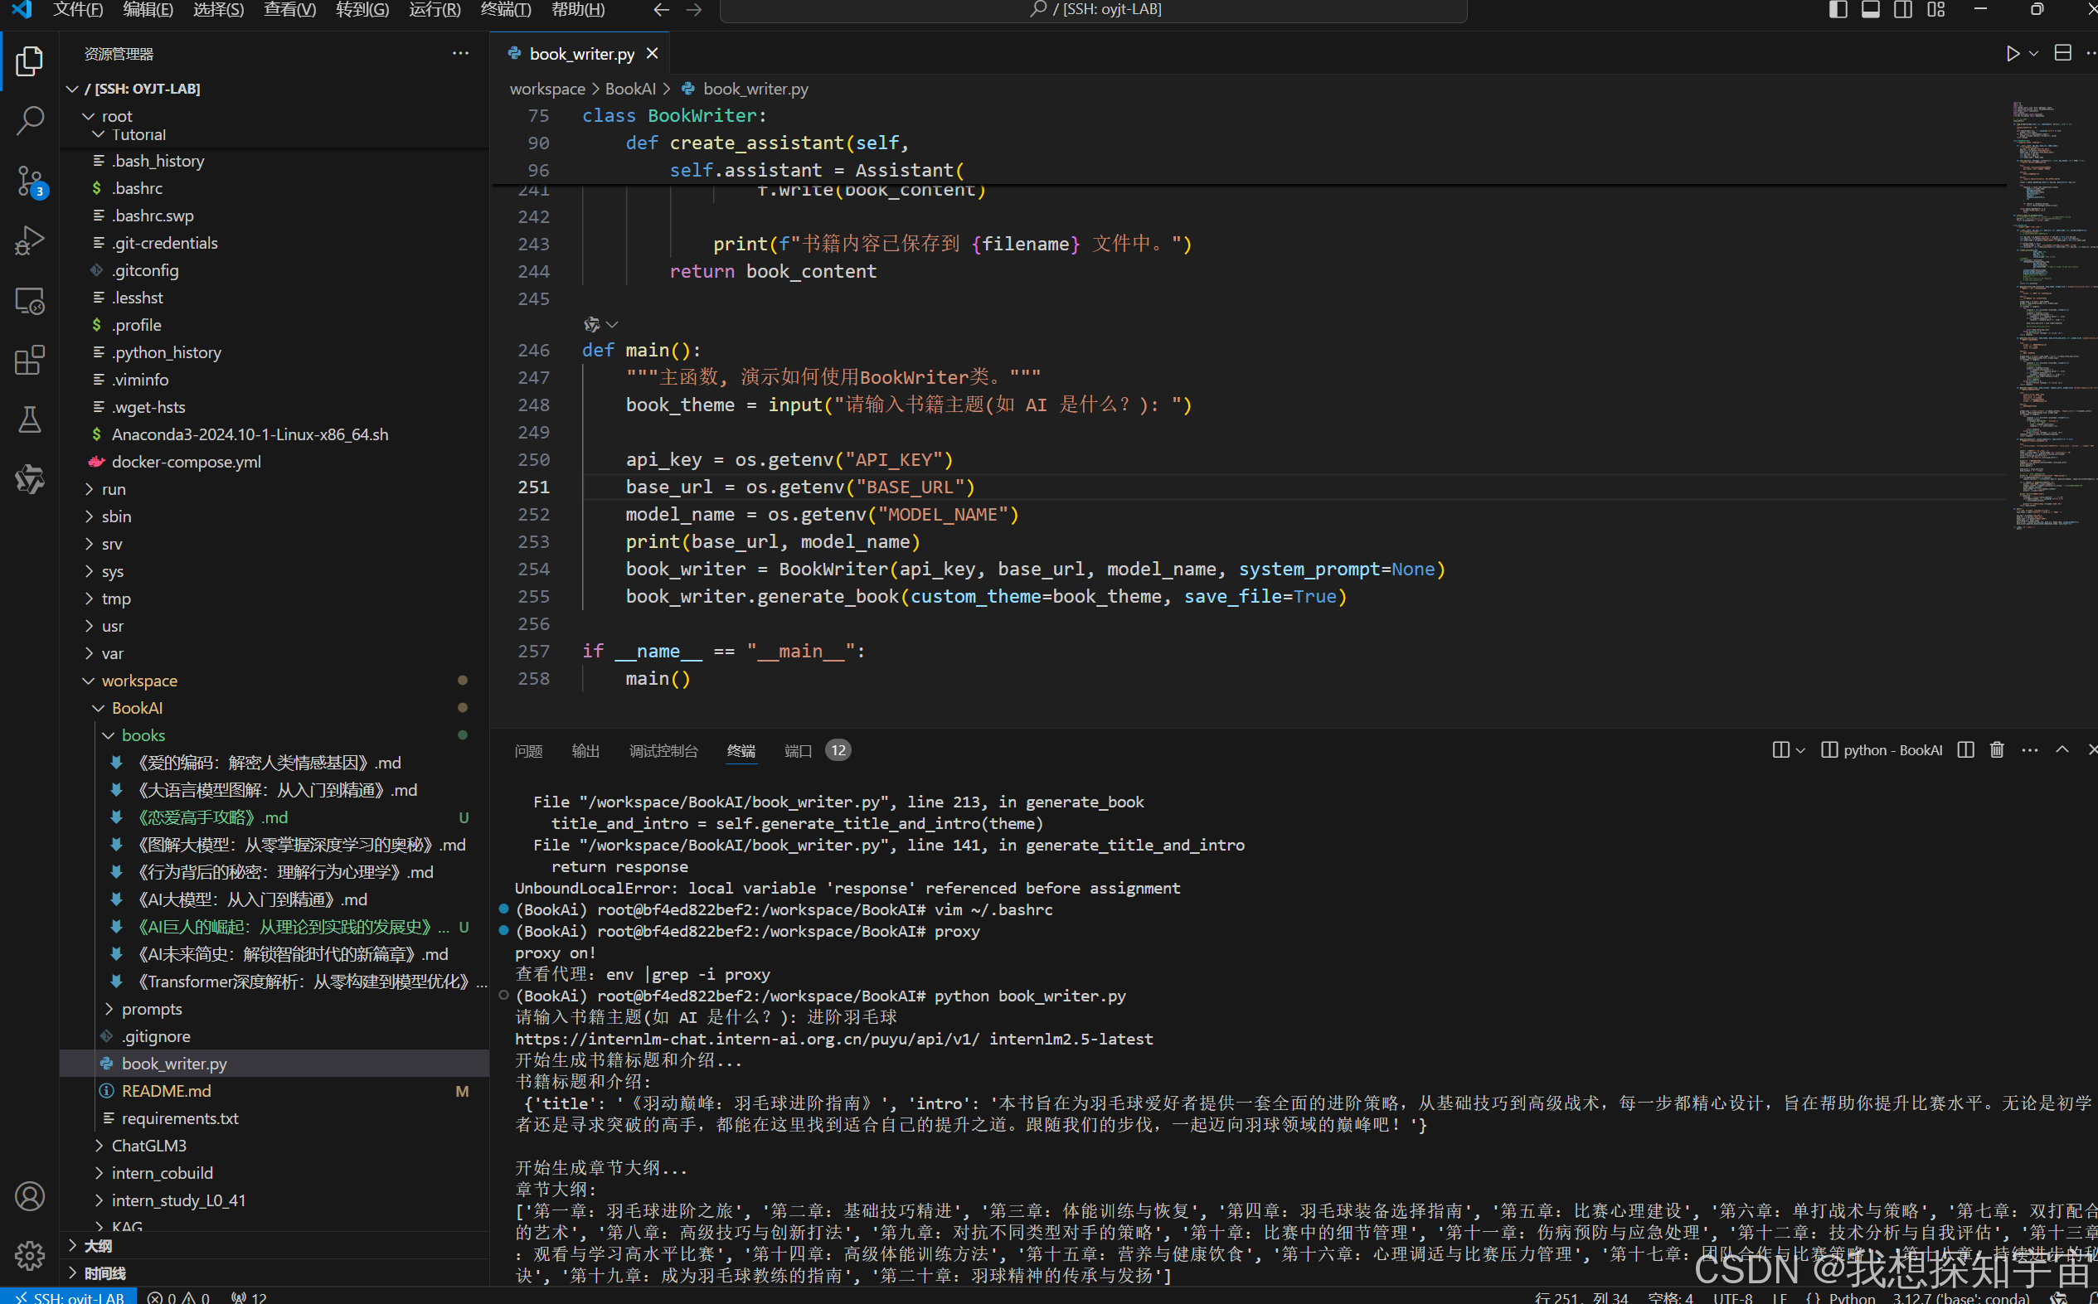Image resolution: width=2098 pixels, height=1304 pixels.
Task: Collapse the books folder
Action: 108,734
